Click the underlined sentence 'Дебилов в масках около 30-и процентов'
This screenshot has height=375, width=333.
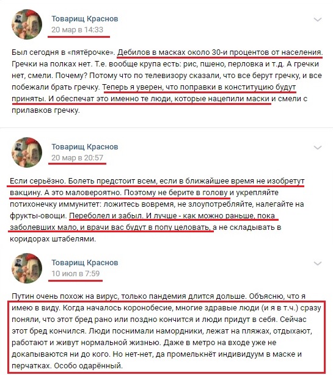220,52
